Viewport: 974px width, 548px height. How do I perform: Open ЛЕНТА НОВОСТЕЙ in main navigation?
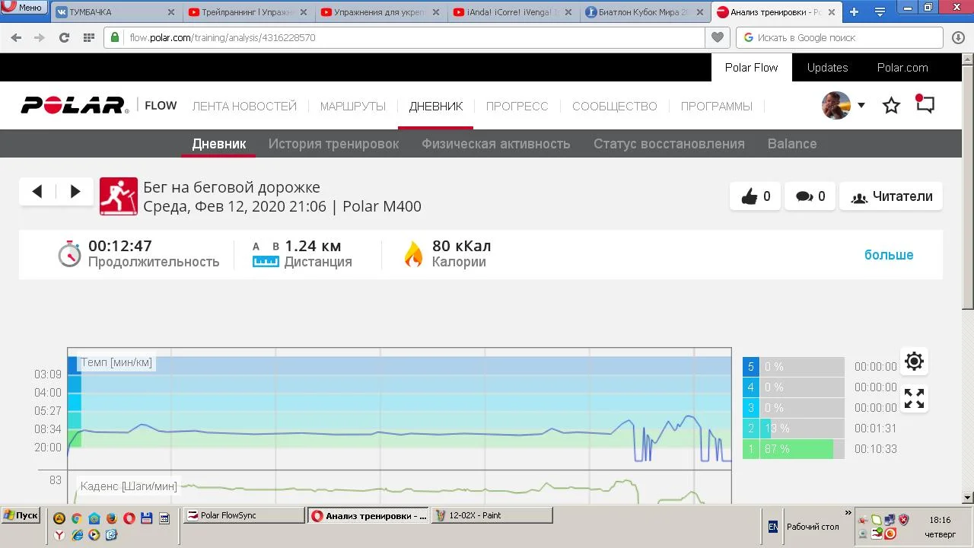click(x=244, y=106)
